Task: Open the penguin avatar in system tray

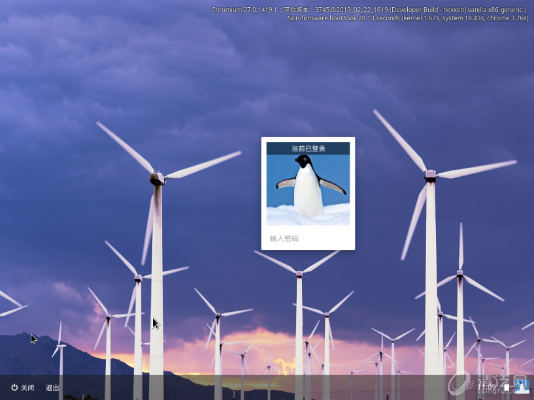Action: pos(522,386)
